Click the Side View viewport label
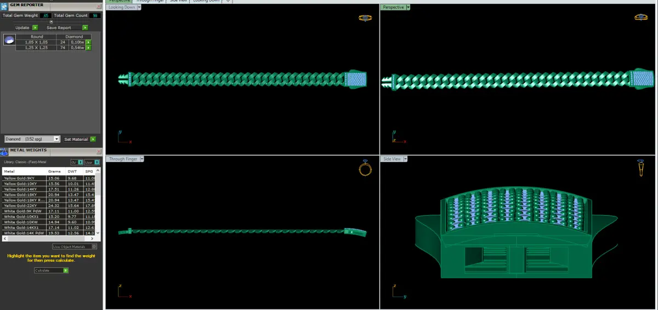The image size is (658, 310). tap(392, 159)
